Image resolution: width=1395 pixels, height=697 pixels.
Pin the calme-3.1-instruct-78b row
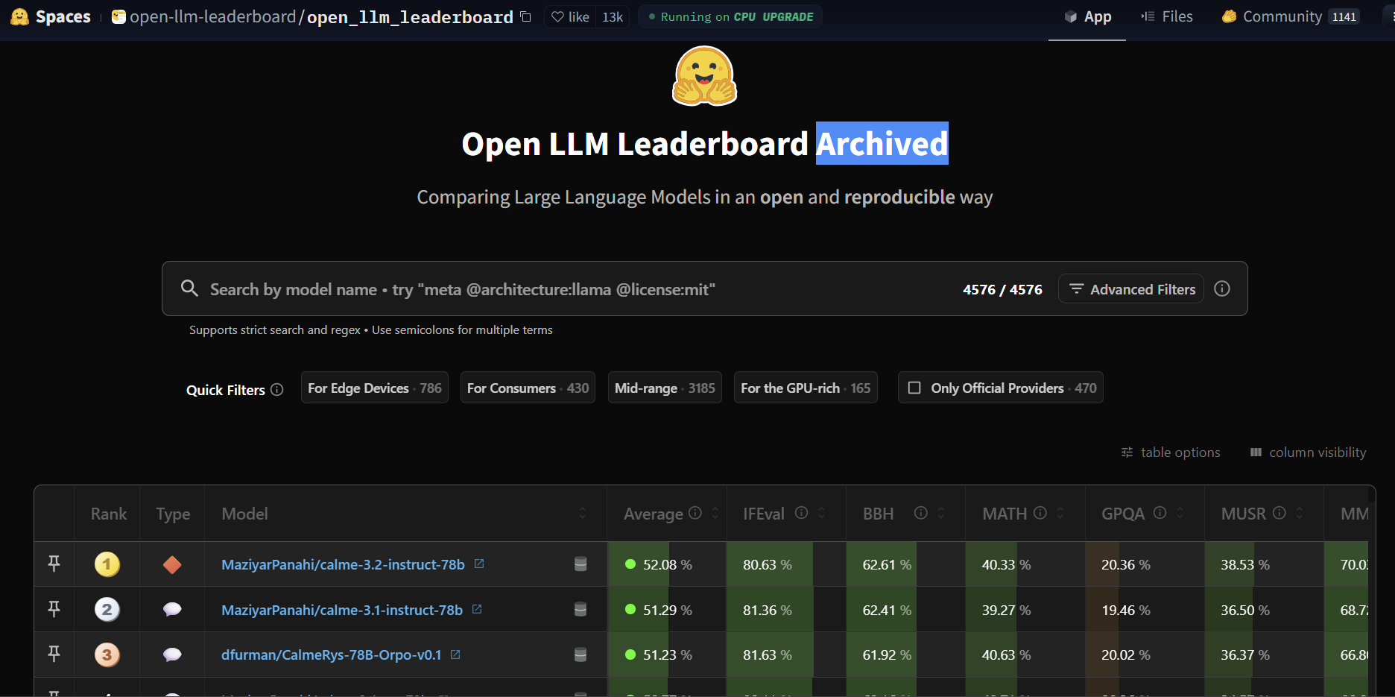click(54, 609)
